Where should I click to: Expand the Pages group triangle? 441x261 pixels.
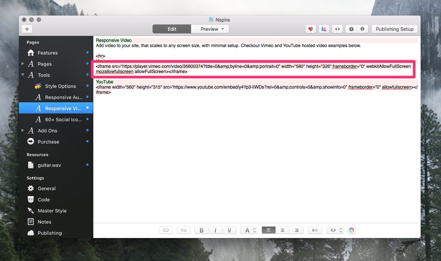(x=23, y=64)
